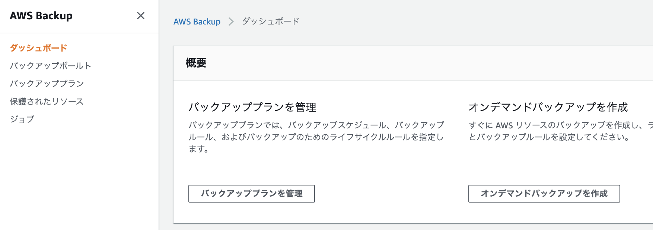Click the empty sidebar area below ジョブ

(79, 178)
